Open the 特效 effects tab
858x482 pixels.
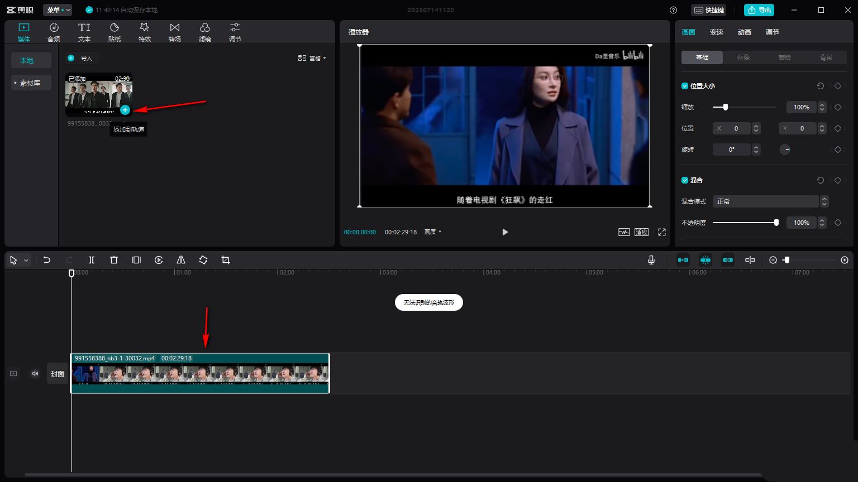tap(145, 32)
